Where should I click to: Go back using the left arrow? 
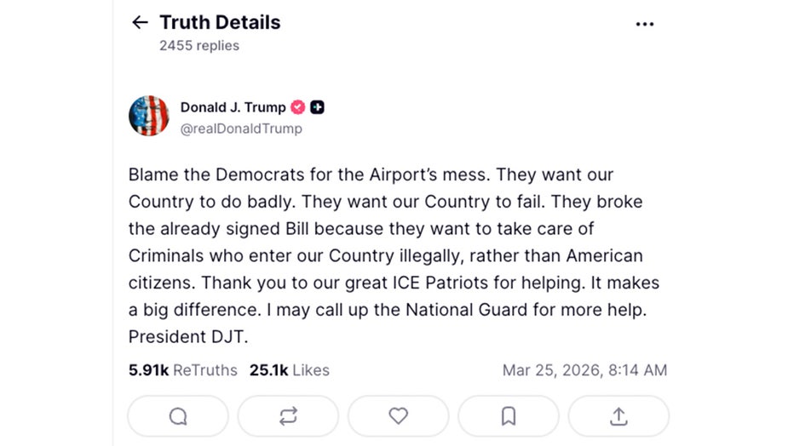pos(140,23)
